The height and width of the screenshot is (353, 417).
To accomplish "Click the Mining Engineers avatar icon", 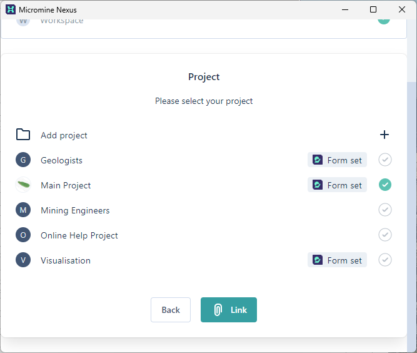I will (23, 210).
